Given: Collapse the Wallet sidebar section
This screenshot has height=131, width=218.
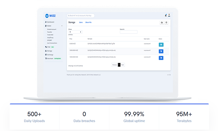Looking at the screenshot, I should (x=62, y=26).
